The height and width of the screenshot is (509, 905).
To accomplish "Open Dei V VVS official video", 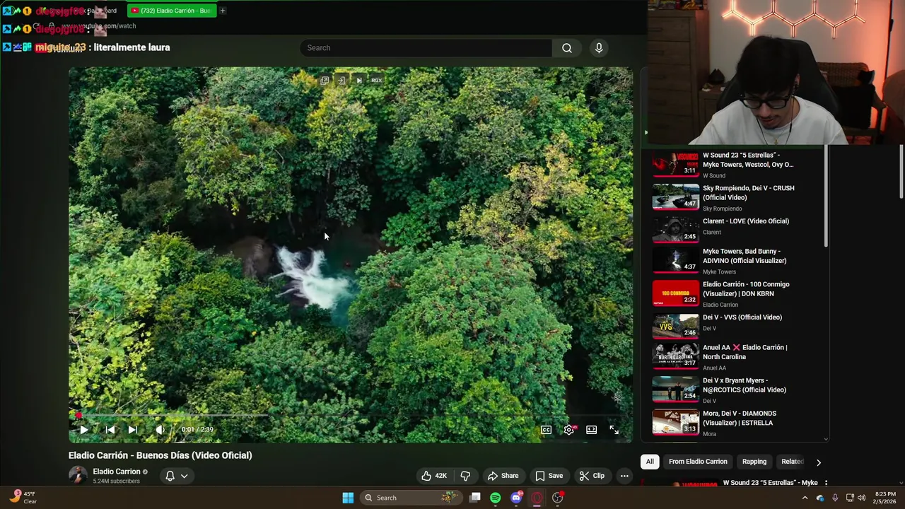I will (742, 317).
